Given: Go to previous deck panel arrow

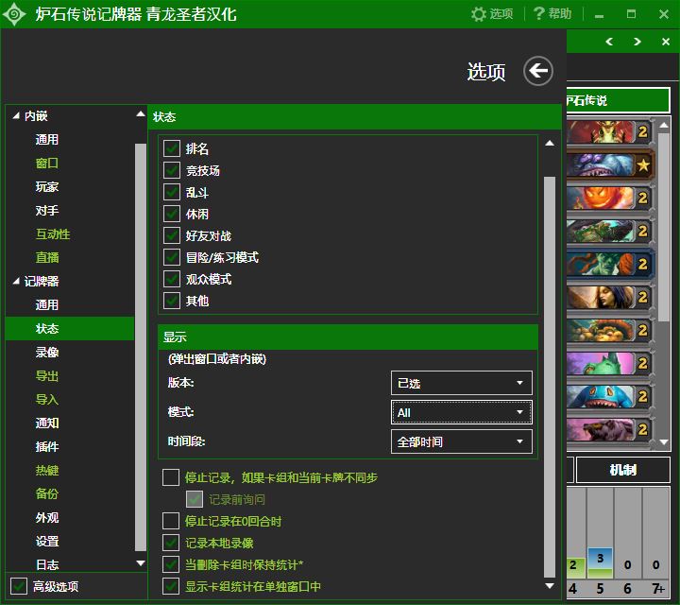Looking at the screenshot, I should click(609, 42).
